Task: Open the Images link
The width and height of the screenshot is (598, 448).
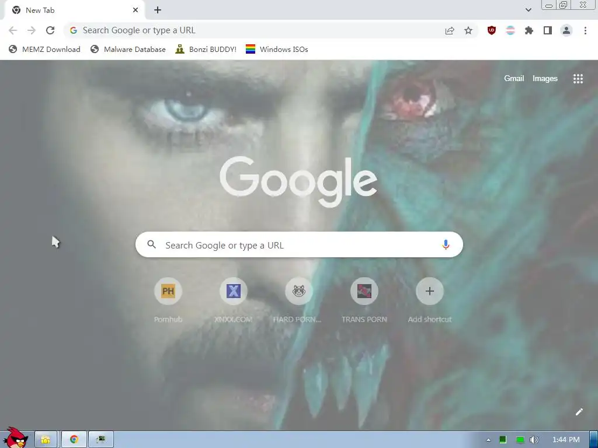Action: tap(545, 79)
